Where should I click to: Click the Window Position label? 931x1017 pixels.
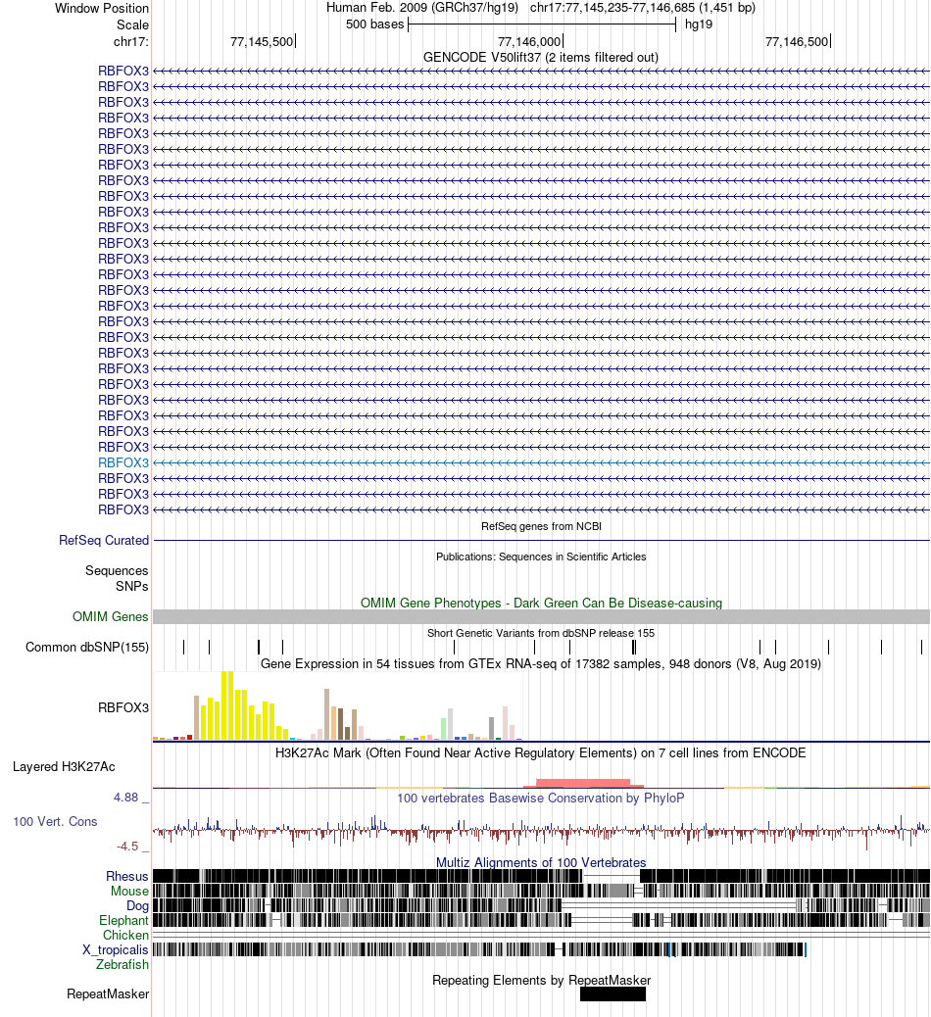click(101, 9)
